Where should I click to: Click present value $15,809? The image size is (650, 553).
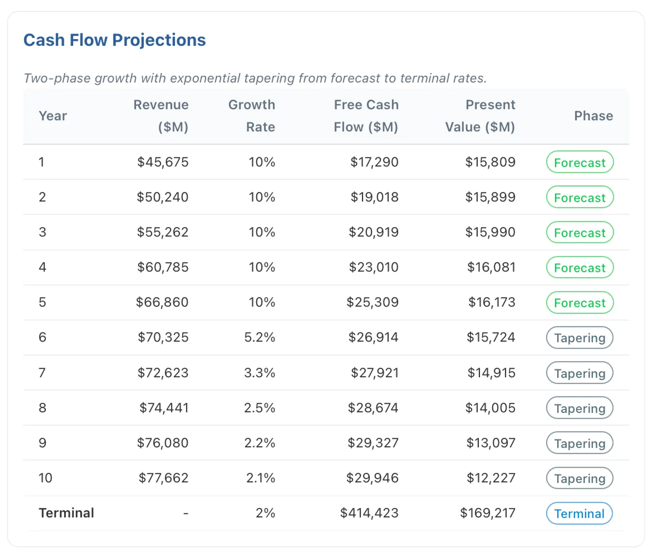(490, 162)
